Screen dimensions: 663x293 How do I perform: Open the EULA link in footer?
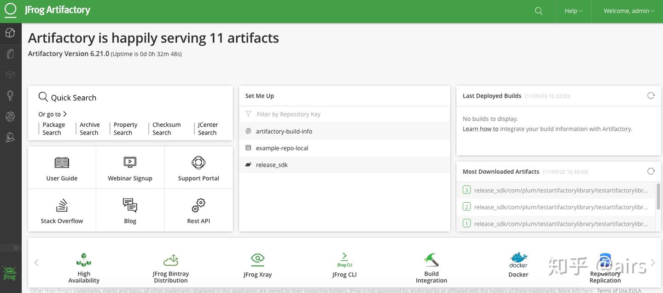pyautogui.click(x=636, y=290)
